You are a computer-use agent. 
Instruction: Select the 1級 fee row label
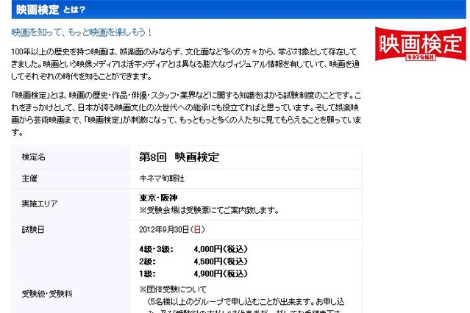coord(147,274)
